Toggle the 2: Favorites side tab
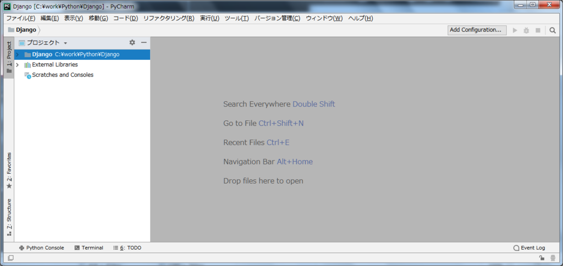 point(9,170)
